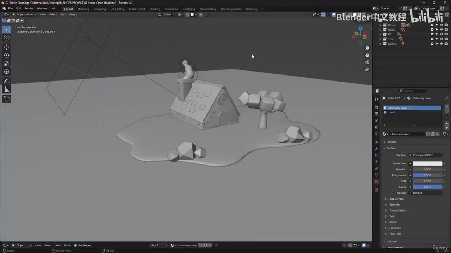Uncheck the BG collection checkbox
The width and height of the screenshot is (451, 253).
pos(432,34)
